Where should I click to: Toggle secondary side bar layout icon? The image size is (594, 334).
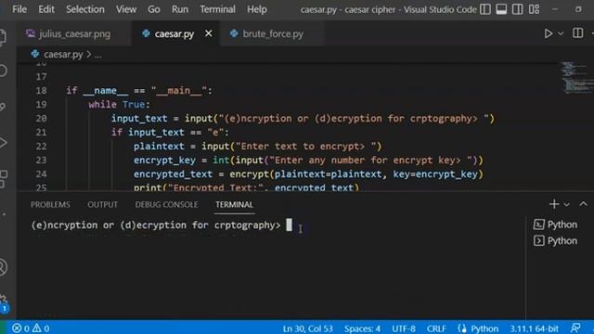(518, 9)
